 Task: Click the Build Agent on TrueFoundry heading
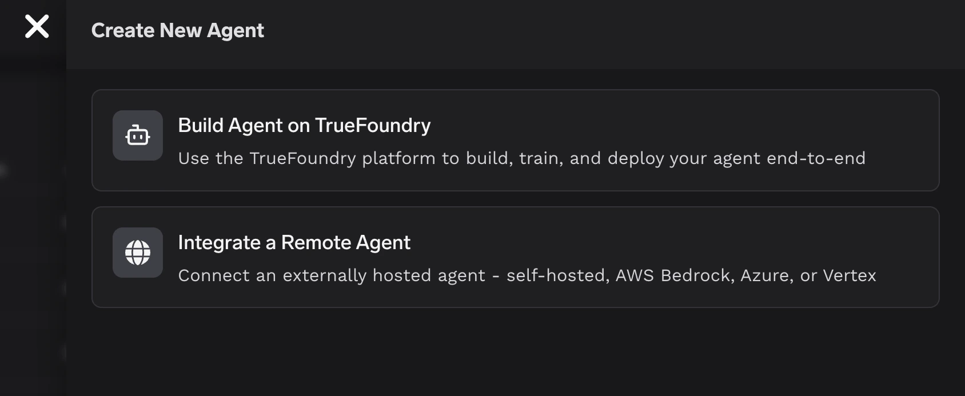coord(305,126)
